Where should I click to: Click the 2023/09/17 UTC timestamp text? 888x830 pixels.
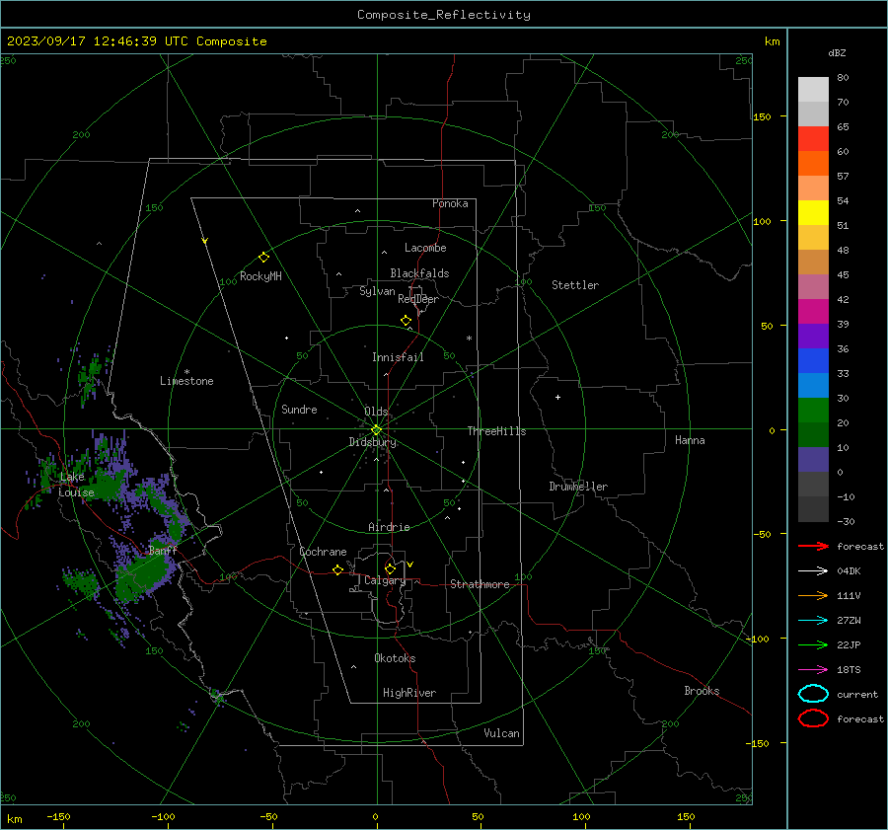tap(136, 41)
